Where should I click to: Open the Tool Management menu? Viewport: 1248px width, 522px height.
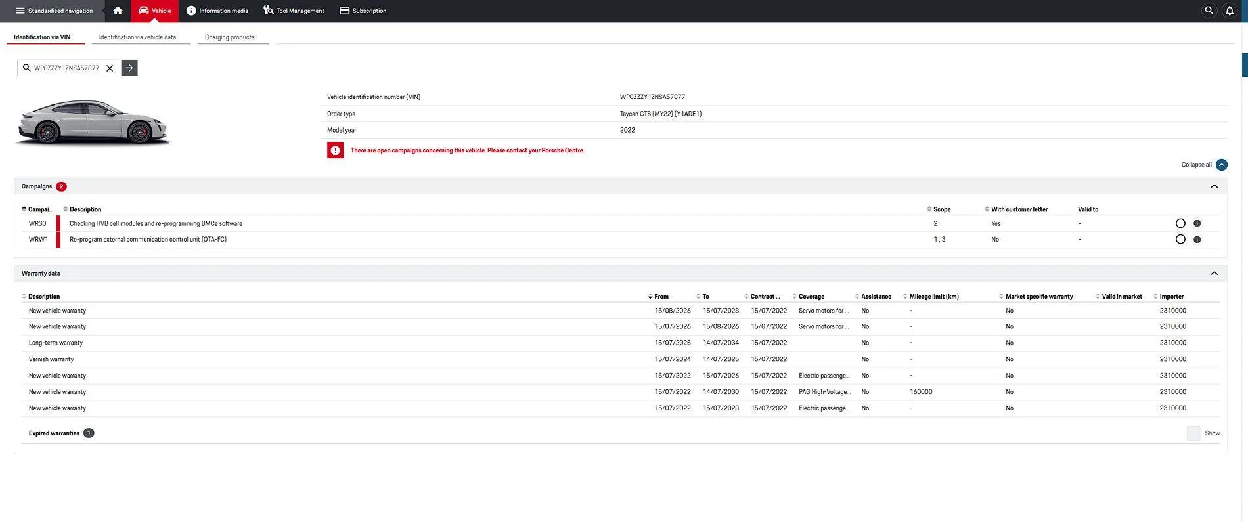[294, 11]
